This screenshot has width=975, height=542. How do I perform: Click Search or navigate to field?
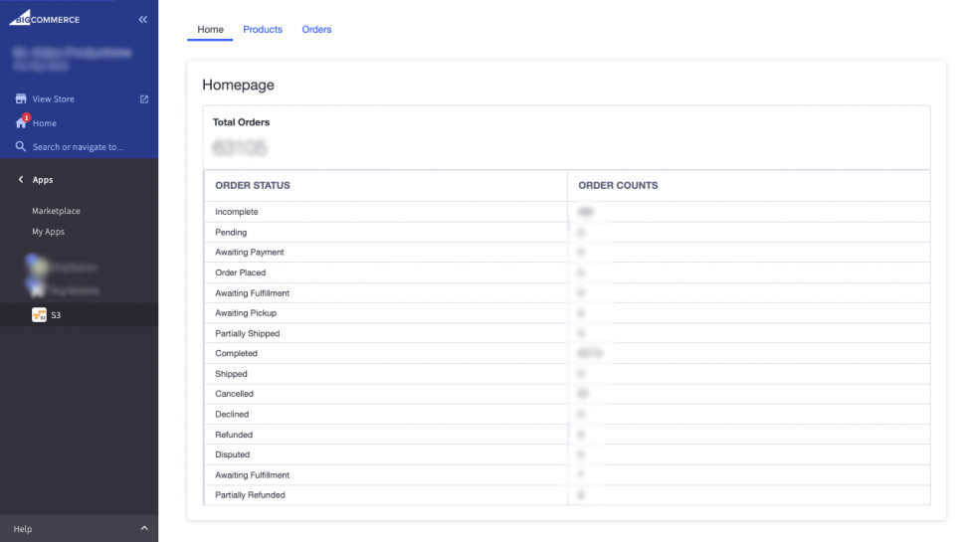click(x=78, y=147)
